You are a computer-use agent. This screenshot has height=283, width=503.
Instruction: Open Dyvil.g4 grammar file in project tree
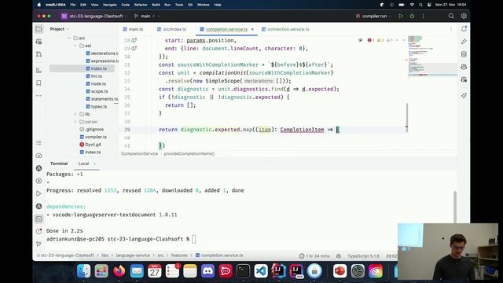[x=90, y=145]
